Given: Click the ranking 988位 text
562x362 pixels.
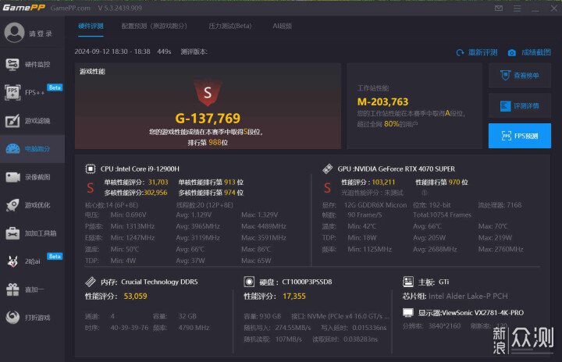Looking at the screenshot, I should tap(218, 142).
